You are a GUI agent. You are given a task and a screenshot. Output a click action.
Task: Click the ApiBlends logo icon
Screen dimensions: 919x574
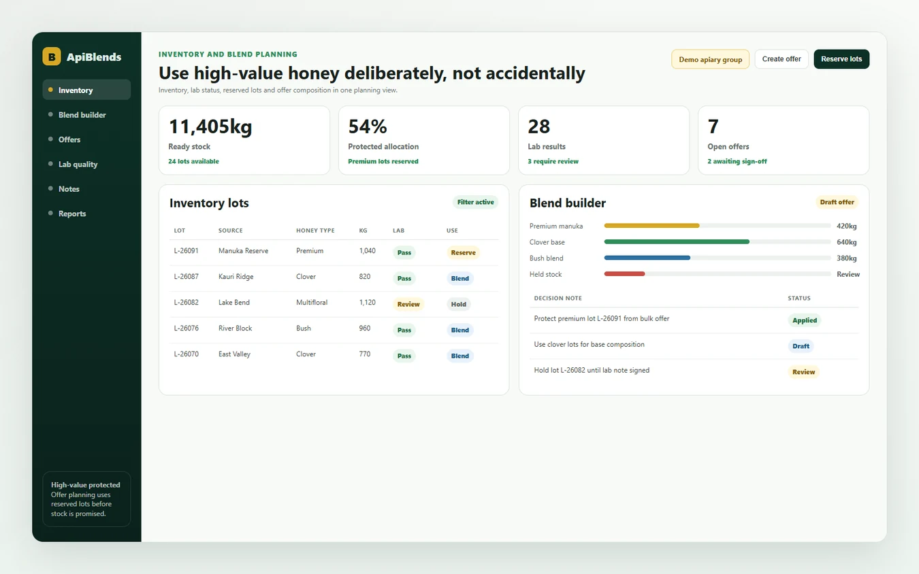point(52,56)
